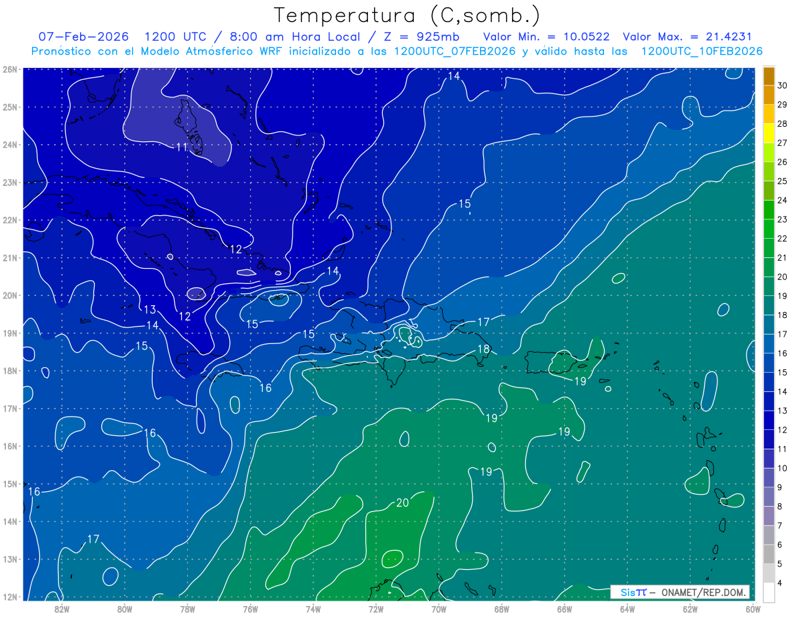The height and width of the screenshot is (618, 800).
Task: Click the '1200 UTC' time text in header
Action: pos(176,37)
